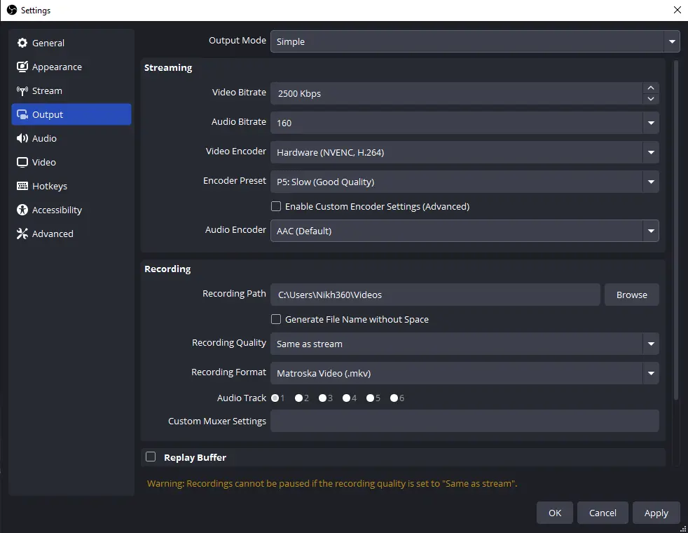Click the Streaming section heading
Screen dimensions: 688x533
[168, 67]
